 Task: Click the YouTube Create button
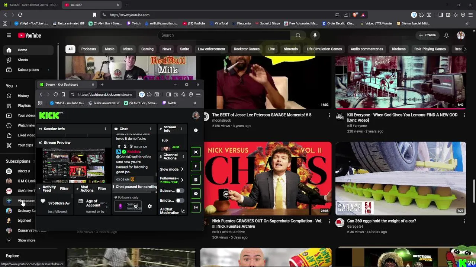pyautogui.click(x=427, y=35)
